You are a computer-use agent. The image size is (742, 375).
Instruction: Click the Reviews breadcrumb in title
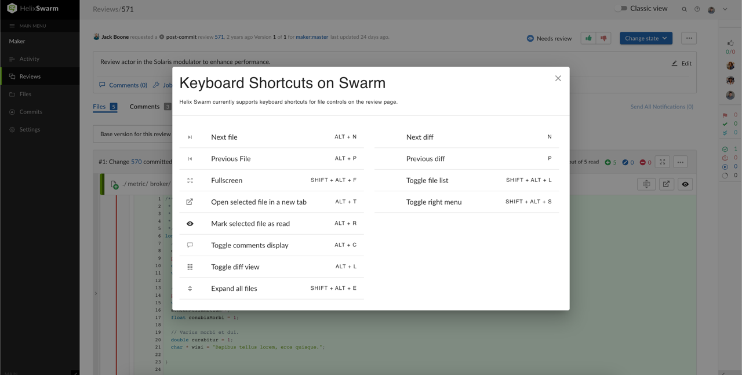tap(105, 9)
